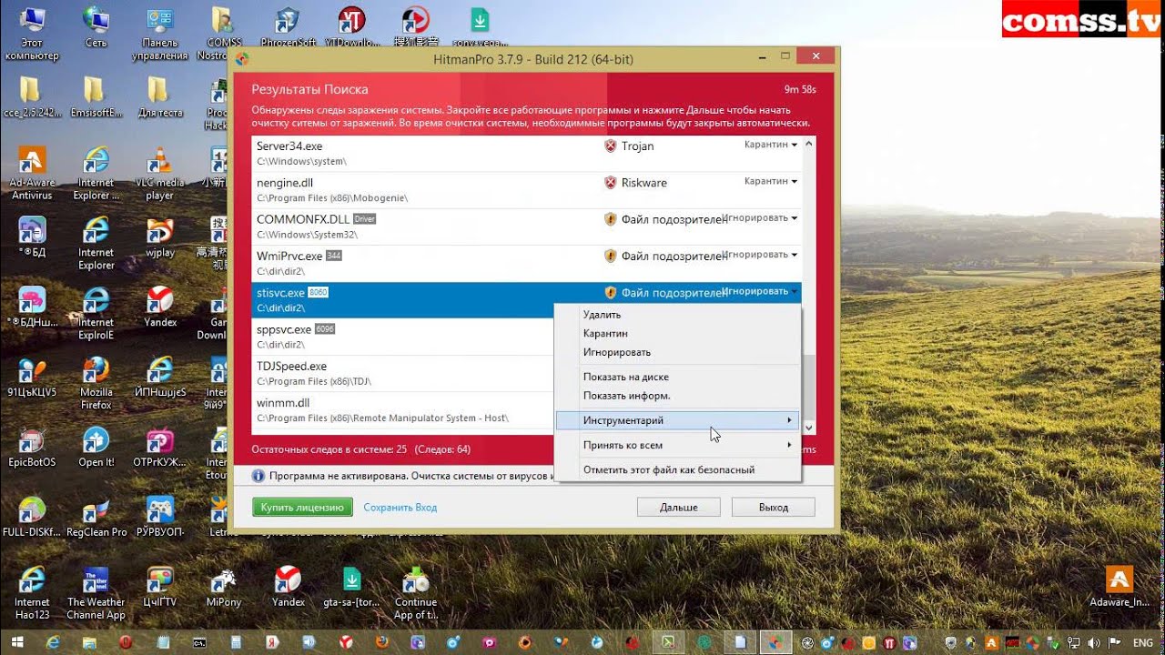Choose 'Игнорировать' in the context menu

[677, 352]
